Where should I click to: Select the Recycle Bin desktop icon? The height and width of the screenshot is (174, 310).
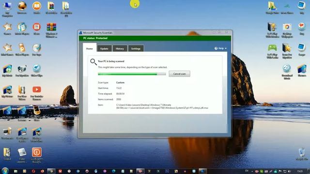(x=302, y=153)
